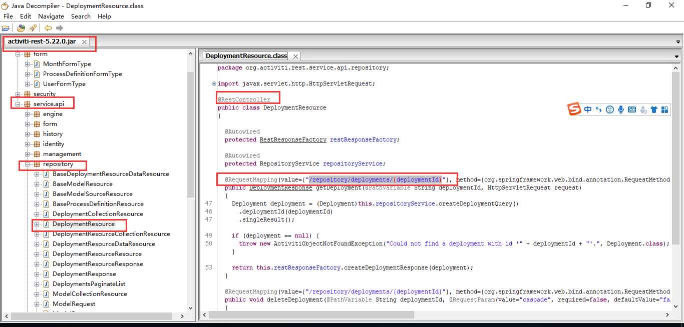Screen dimensions: 684x327
Task: Click the code pane horizontal scrollbar
Action: [x=311, y=315]
